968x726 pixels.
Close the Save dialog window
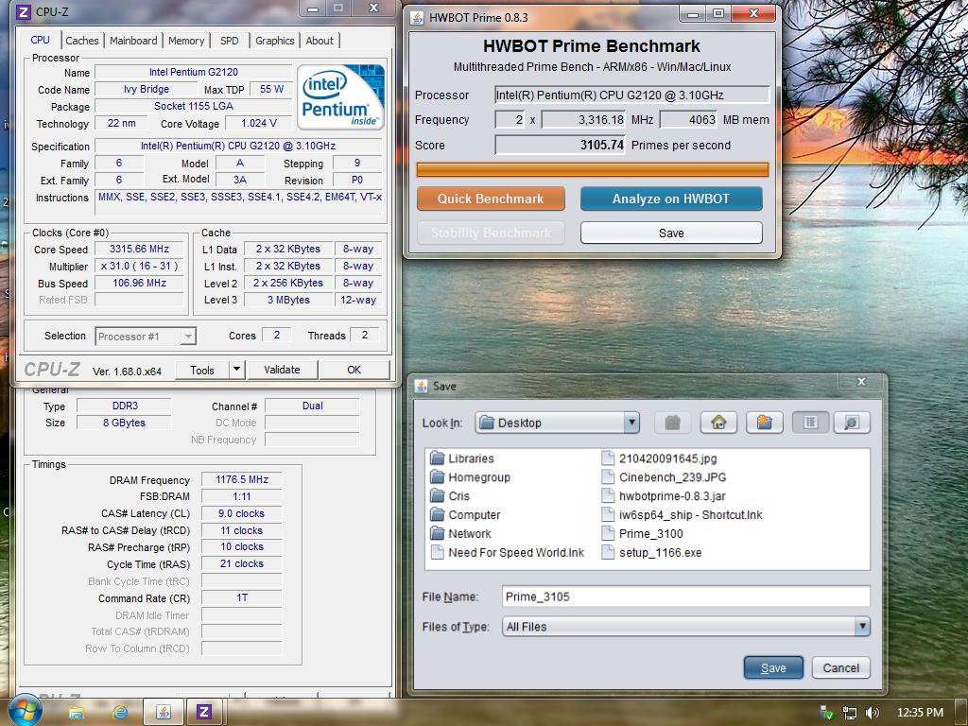coord(861,382)
